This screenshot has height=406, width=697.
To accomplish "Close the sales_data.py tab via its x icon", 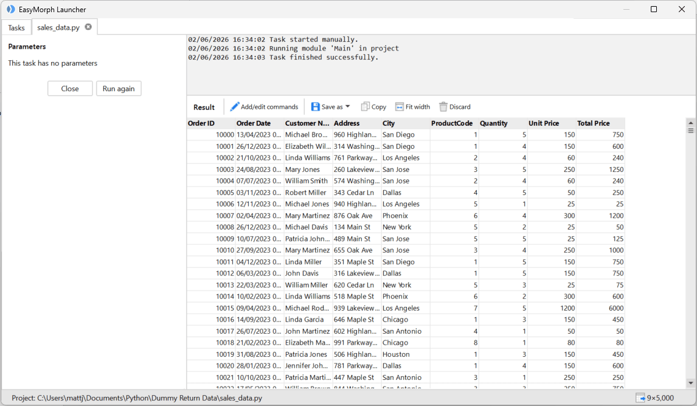I will tap(88, 27).
